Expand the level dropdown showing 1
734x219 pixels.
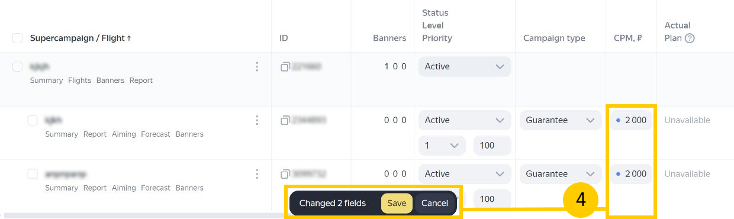tap(442, 145)
